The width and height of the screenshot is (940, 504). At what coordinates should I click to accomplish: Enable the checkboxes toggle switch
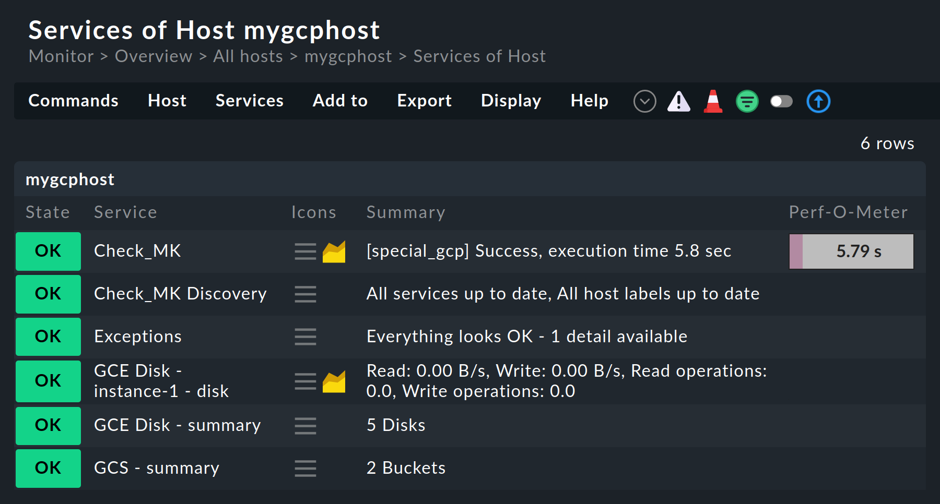coord(781,101)
